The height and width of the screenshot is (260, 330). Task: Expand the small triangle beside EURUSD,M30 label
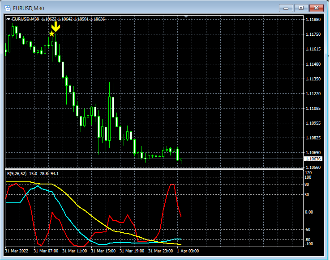8,19
